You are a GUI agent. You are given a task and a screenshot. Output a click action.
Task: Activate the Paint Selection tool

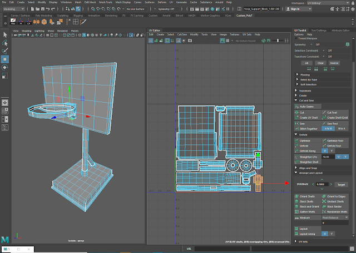(5, 51)
